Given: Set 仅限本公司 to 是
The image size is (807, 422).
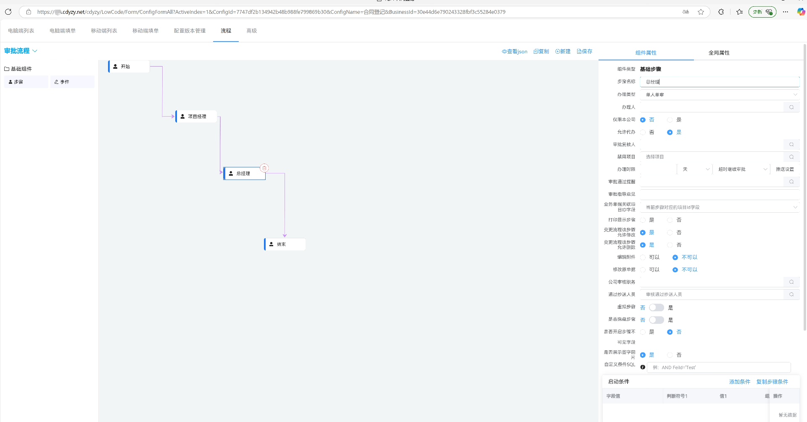Looking at the screenshot, I should click(x=670, y=120).
